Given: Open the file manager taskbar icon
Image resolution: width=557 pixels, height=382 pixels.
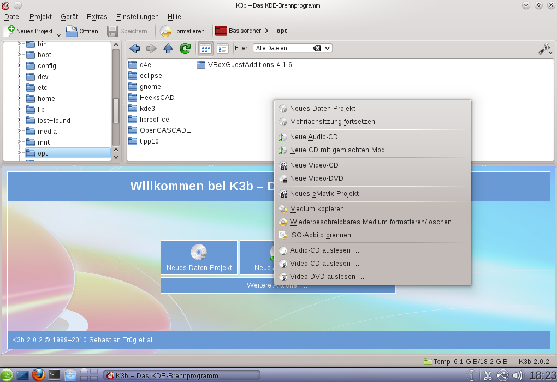Looking at the screenshot, I should tap(70, 375).
